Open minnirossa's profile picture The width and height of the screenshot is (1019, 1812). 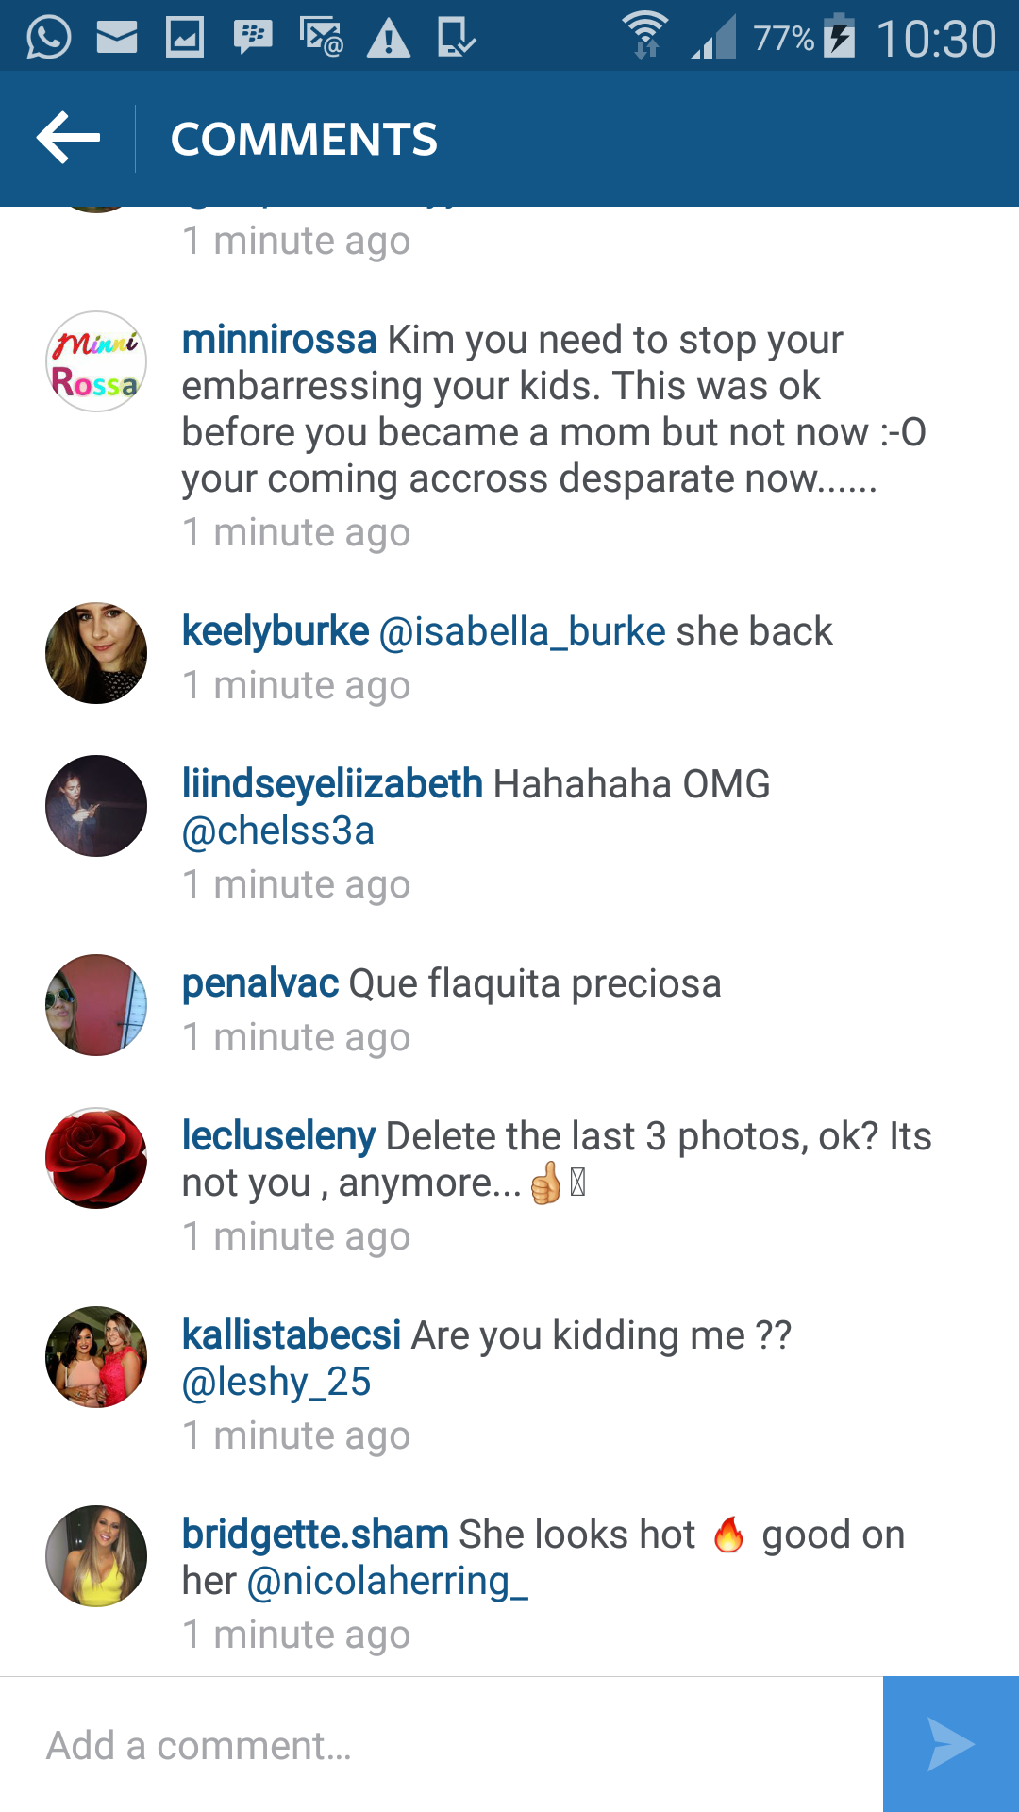coord(96,361)
